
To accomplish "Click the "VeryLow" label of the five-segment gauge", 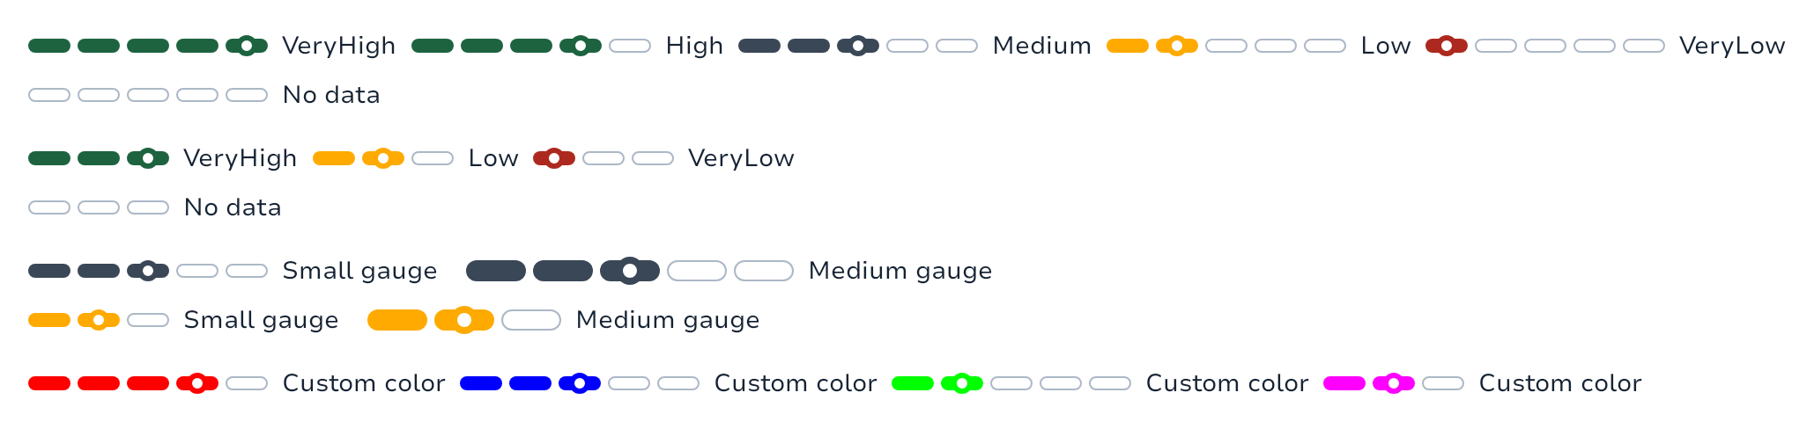I will click(x=1731, y=46).
